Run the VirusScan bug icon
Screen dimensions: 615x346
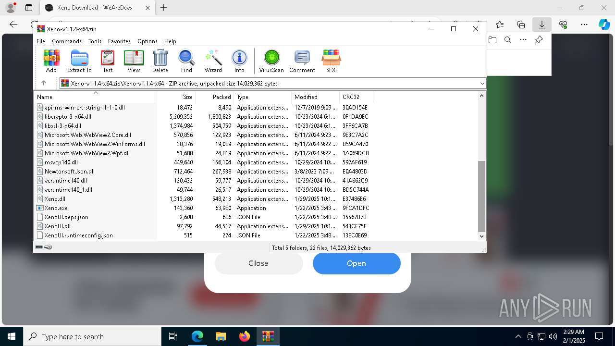click(x=271, y=61)
